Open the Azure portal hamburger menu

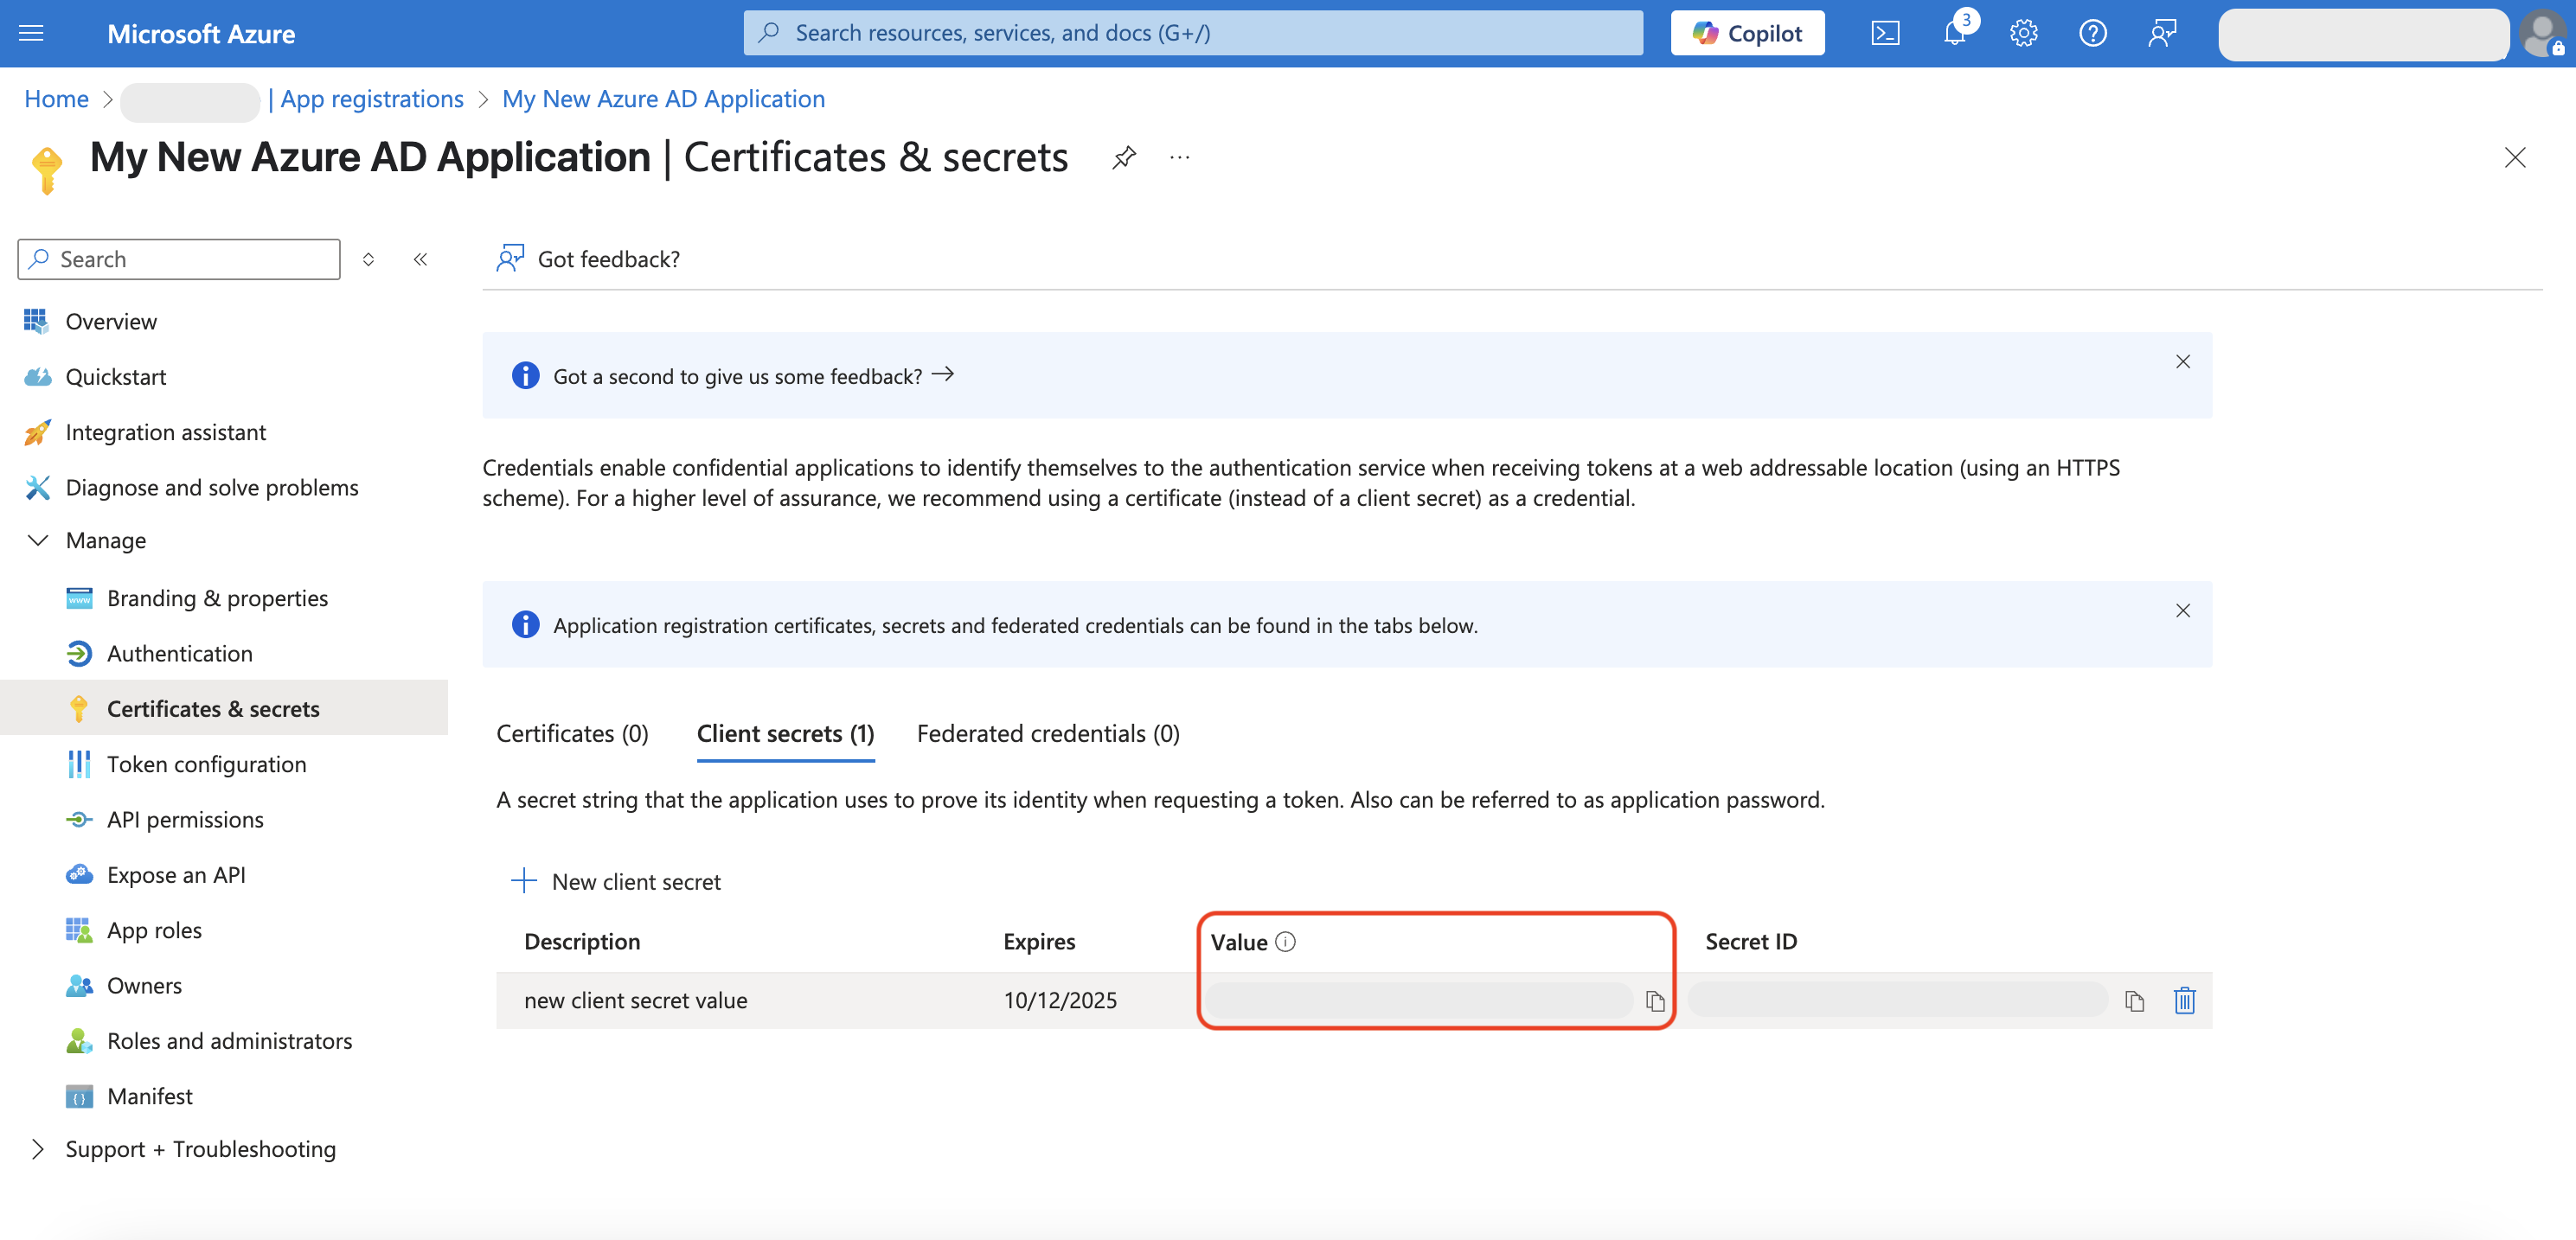pos(32,33)
